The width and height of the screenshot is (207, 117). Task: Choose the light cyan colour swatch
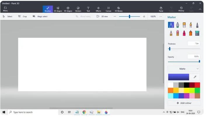point(171,96)
